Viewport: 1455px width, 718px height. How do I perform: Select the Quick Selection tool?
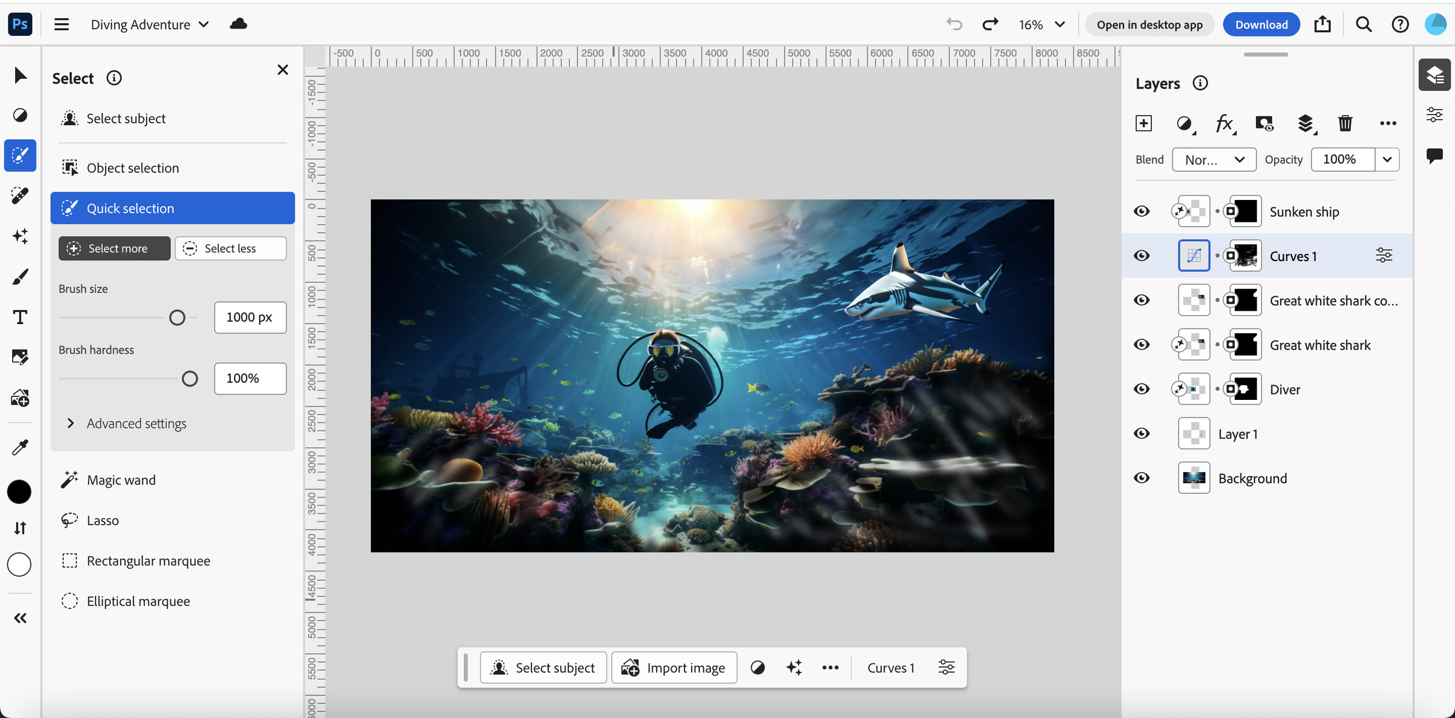(x=173, y=208)
